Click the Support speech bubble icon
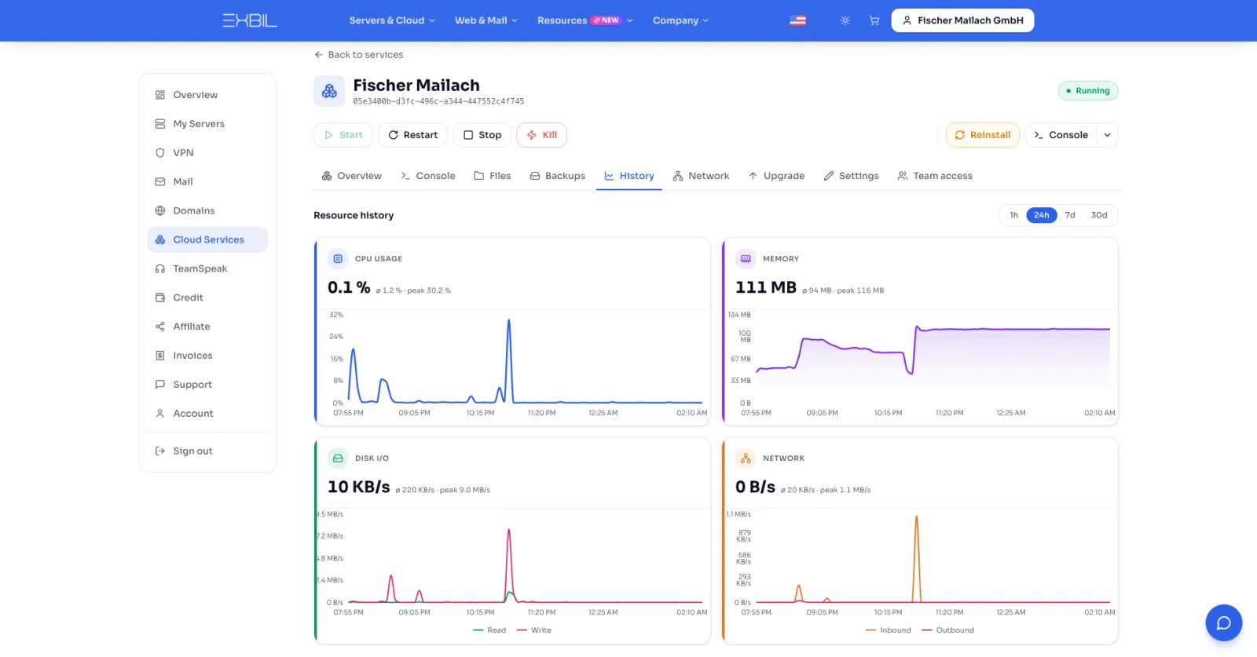Viewport: 1257px width, 657px height. 160,385
